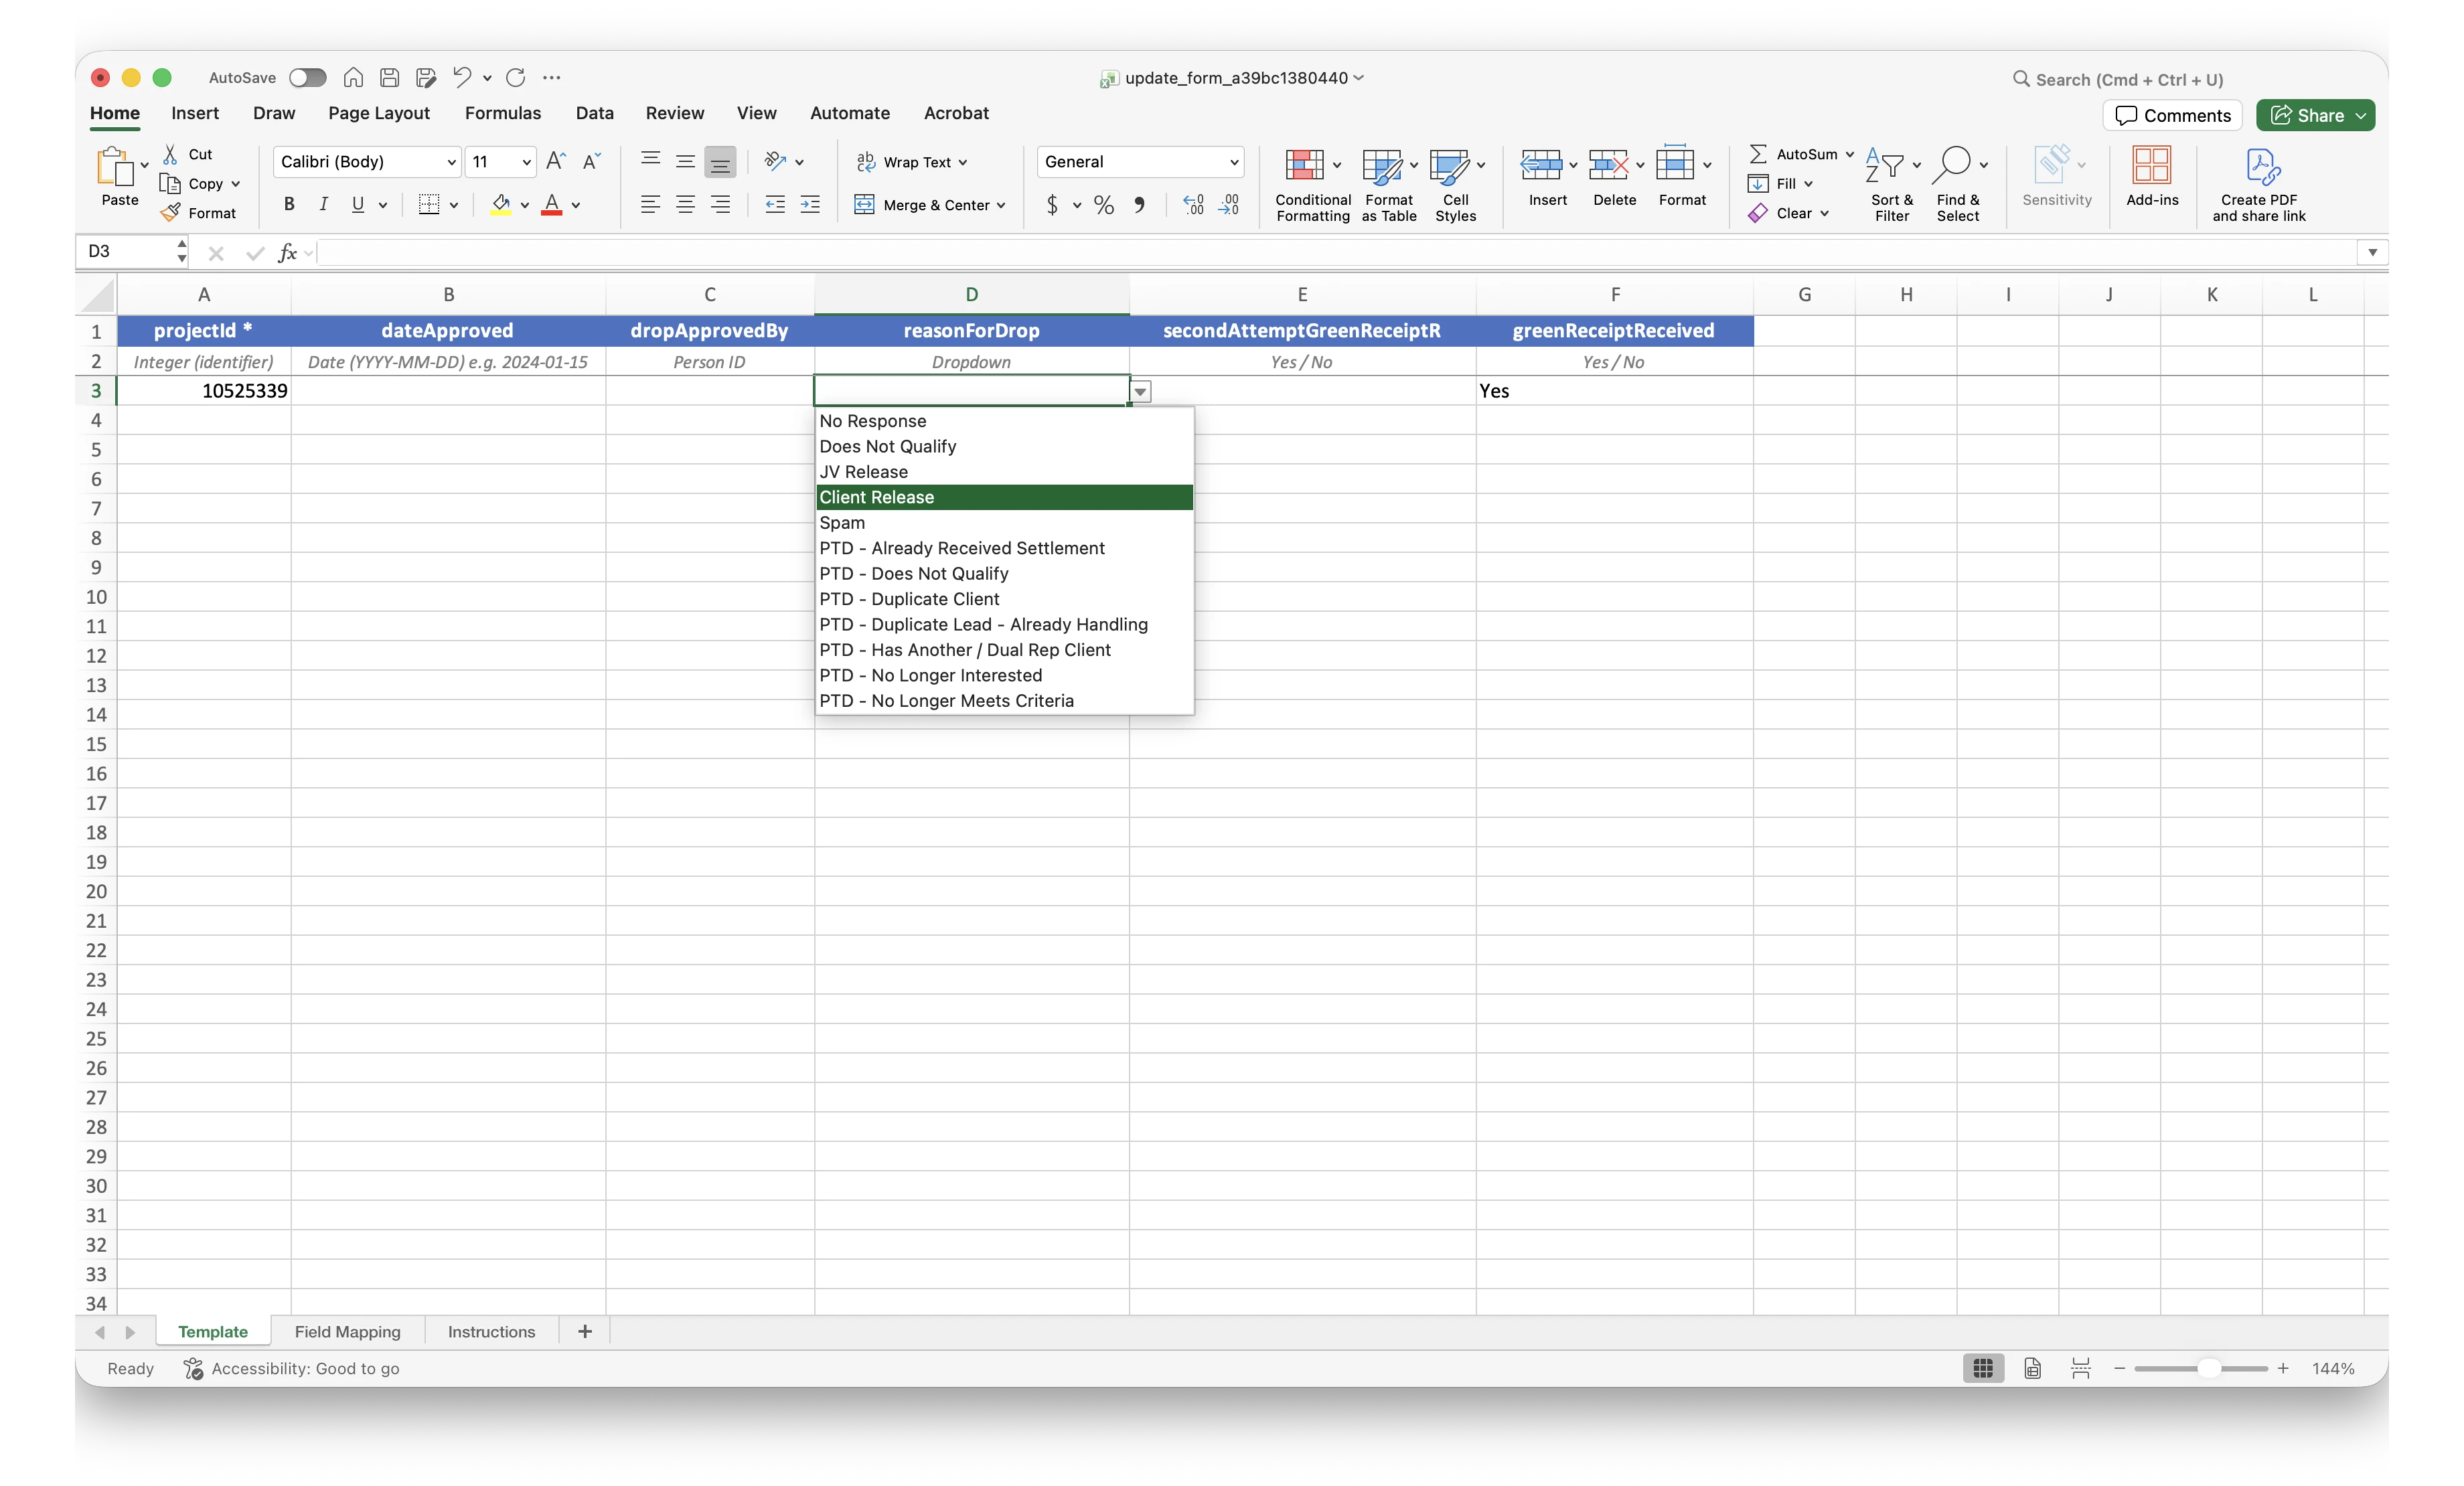Toggle bold formatting
Image resolution: width=2464 pixels, height=1486 pixels.
tap(289, 204)
